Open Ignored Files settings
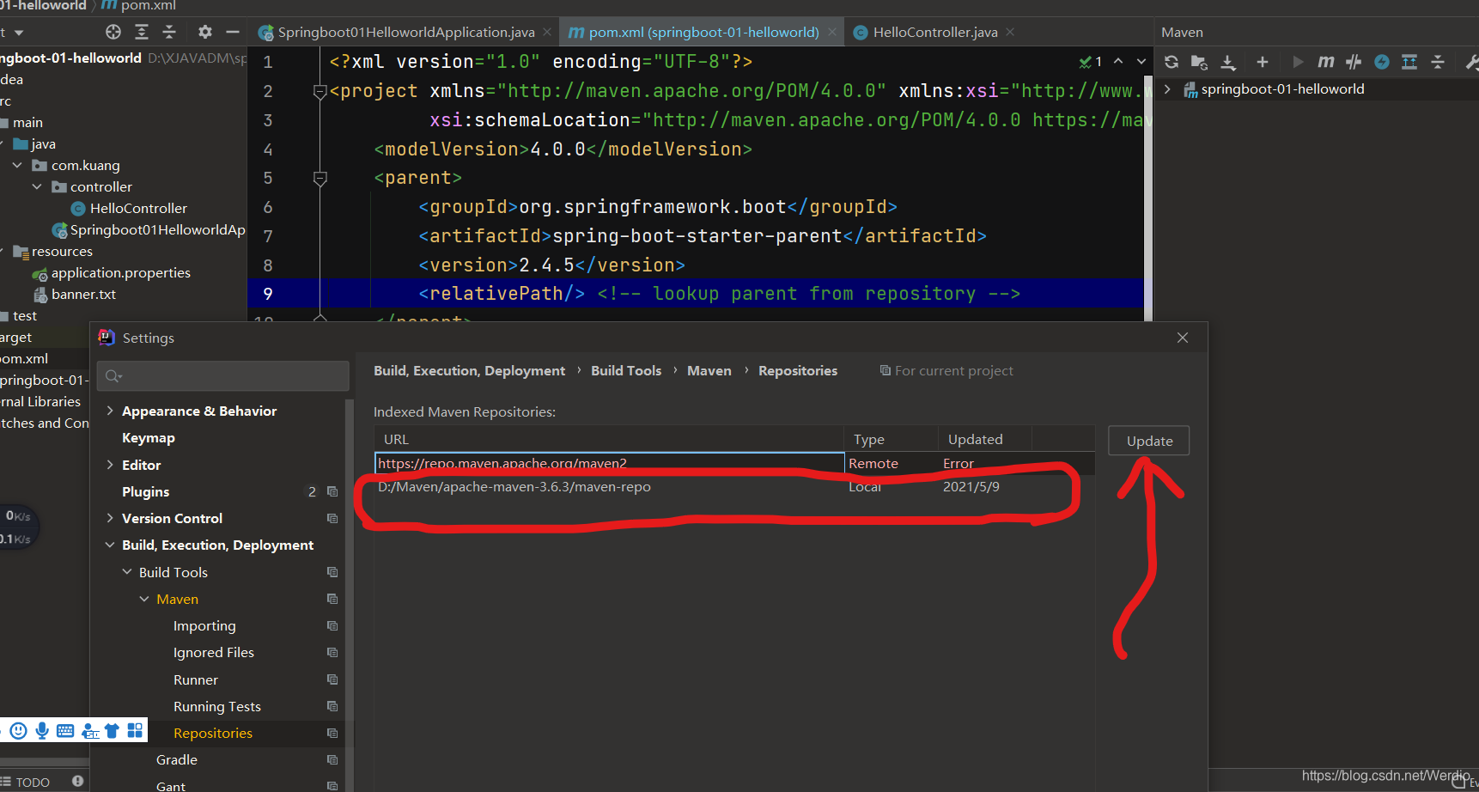 [214, 652]
